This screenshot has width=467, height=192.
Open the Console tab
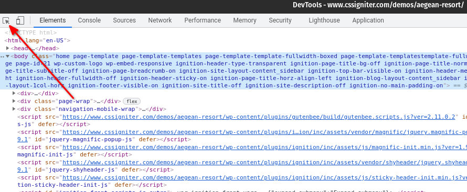click(89, 20)
